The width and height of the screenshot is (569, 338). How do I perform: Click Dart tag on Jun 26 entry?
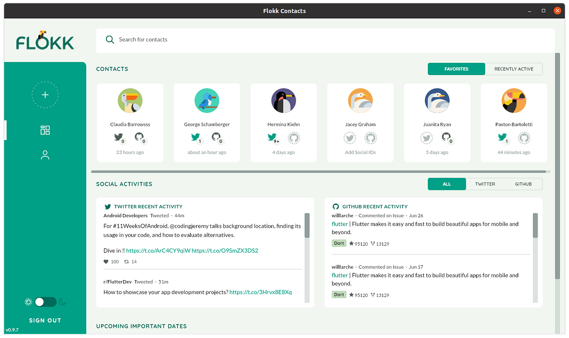point(339,244)
